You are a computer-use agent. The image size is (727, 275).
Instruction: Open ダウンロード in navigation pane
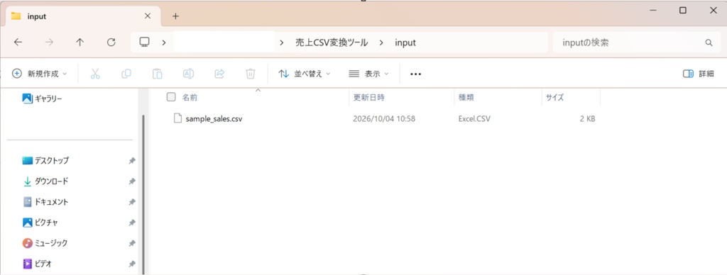pos(45,181)
